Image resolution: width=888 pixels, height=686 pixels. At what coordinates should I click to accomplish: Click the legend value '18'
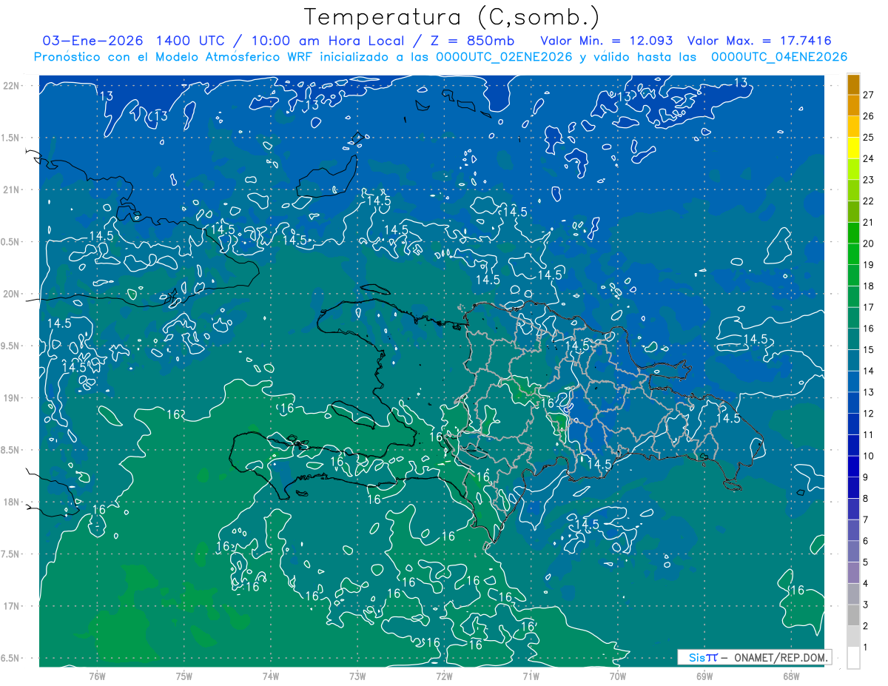click(868, 286)
